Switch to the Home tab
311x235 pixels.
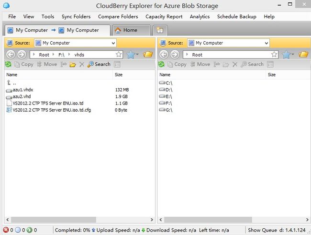click(x=132, y=30)
